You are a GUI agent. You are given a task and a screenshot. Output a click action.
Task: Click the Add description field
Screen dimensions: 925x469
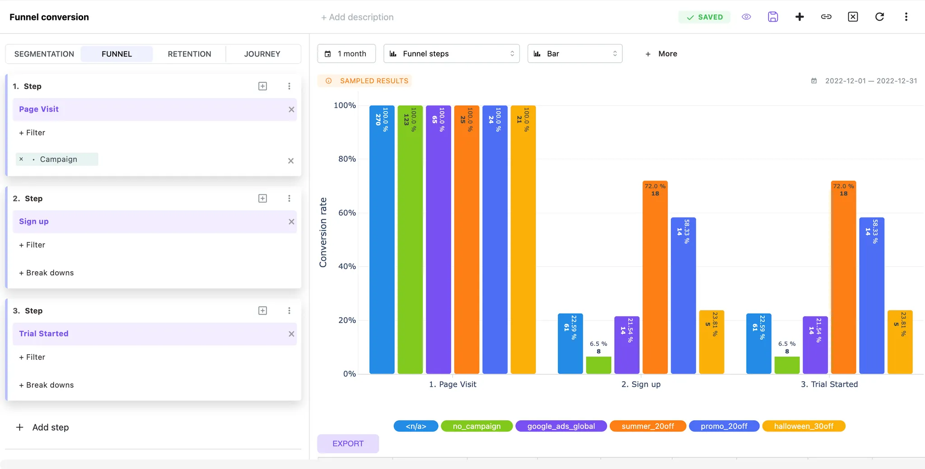pyautogui.click(x=357, y=17)
